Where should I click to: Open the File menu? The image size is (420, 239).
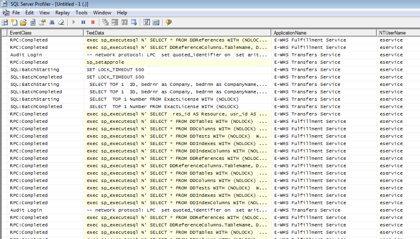pyautogui.click(x=16, y=13)
